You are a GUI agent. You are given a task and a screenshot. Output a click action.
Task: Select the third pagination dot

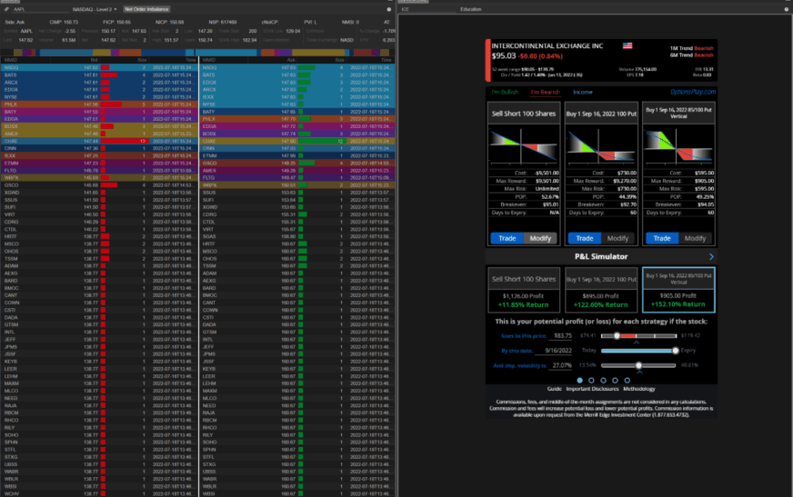(603, 381)
